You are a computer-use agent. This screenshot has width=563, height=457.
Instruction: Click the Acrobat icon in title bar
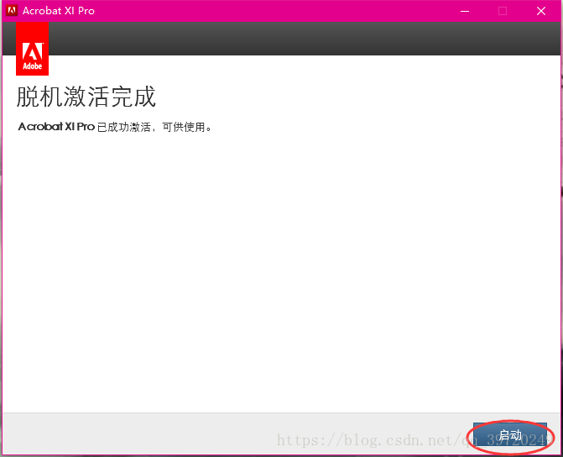coord(12,10)
